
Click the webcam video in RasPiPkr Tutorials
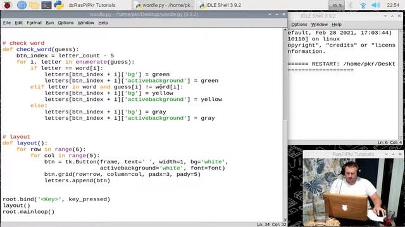[353, 192]
